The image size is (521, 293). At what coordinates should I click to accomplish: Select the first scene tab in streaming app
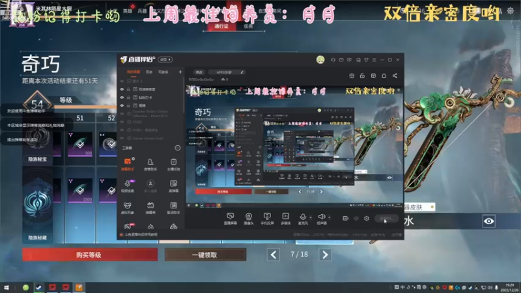point(134,72)
